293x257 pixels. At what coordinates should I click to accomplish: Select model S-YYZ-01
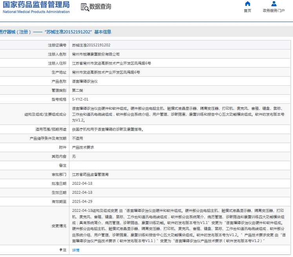pyautogui.click(x=80, y=99)
